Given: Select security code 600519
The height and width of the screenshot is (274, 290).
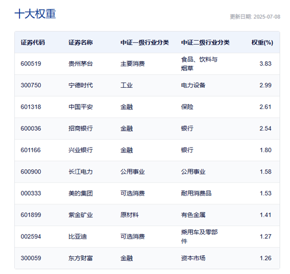Looking at the screenshot, I should click(x=31, y=64).
